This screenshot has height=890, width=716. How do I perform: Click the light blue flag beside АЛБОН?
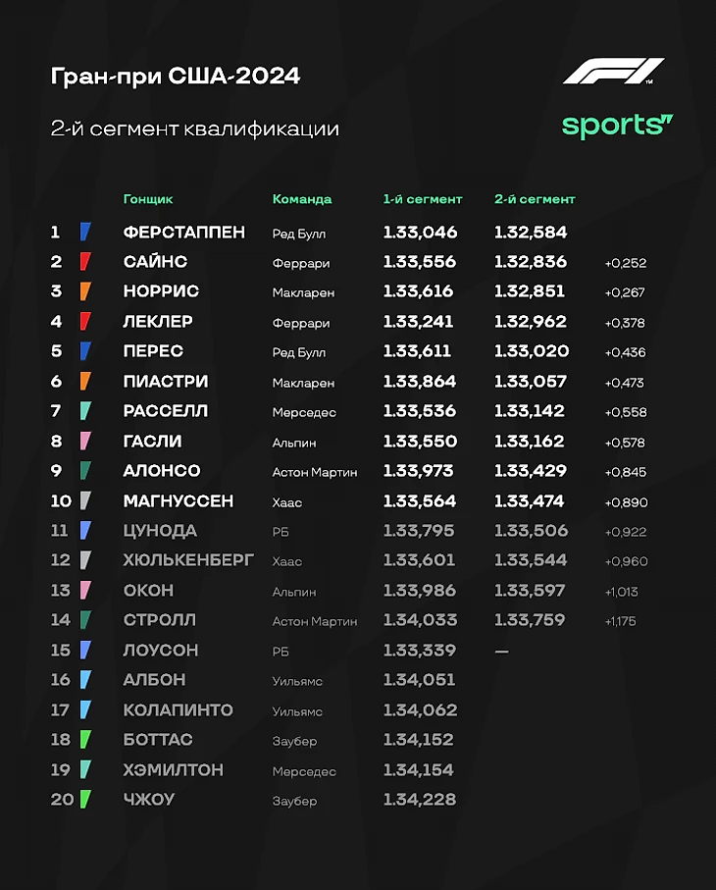pos(85,679)
